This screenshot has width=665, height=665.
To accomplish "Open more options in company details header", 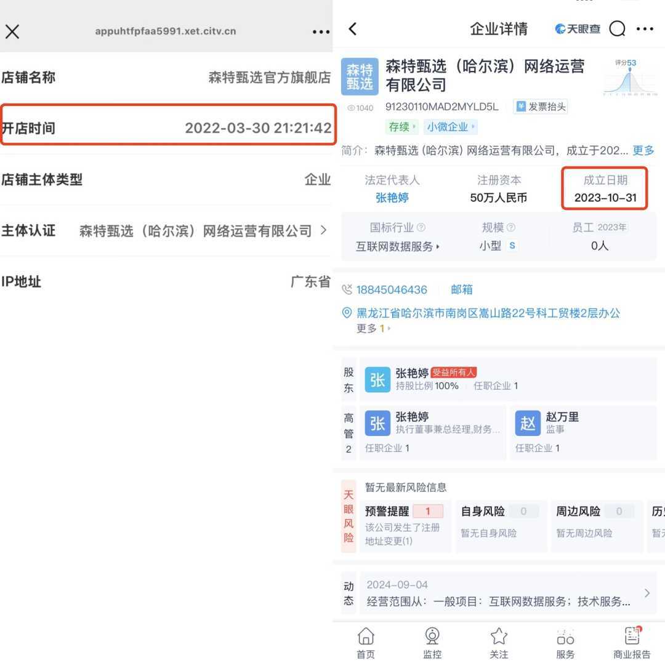I will [x=645, y=29].
